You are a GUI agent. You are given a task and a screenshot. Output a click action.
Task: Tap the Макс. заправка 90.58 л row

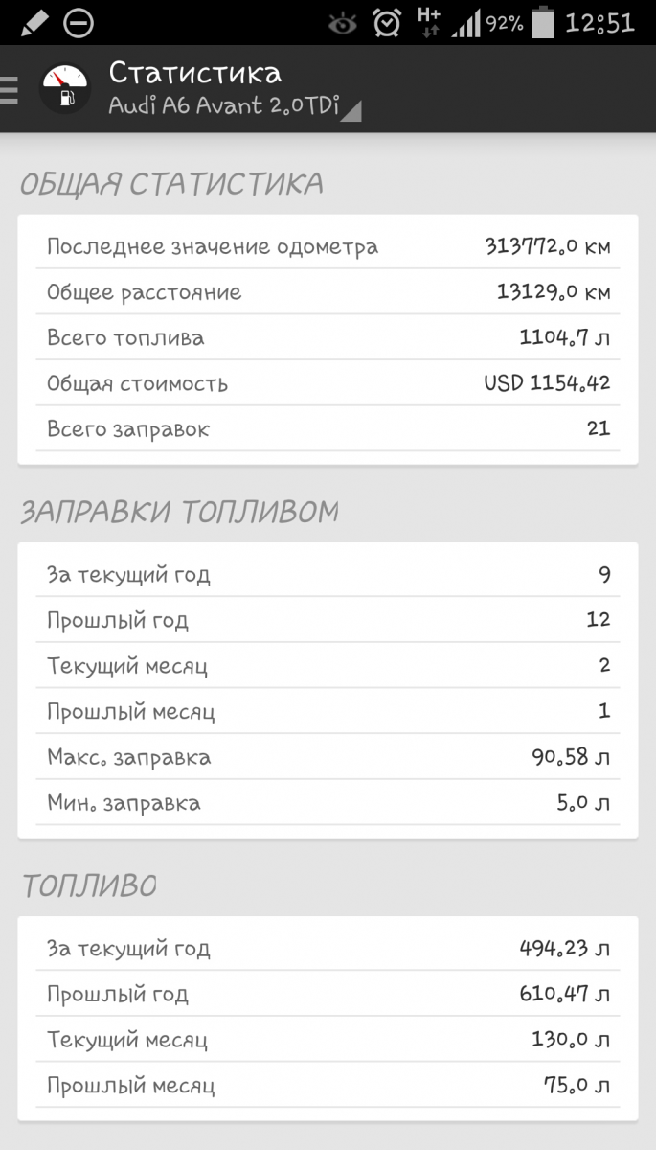tap(328, 757)
